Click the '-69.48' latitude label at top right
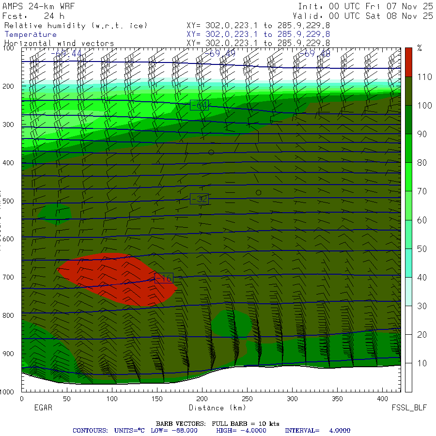The height and width of the screenshot is (436, 436). (315, 53)
